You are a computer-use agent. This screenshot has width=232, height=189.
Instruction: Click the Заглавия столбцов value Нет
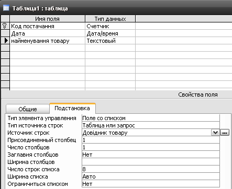click(x=151, y=155)
